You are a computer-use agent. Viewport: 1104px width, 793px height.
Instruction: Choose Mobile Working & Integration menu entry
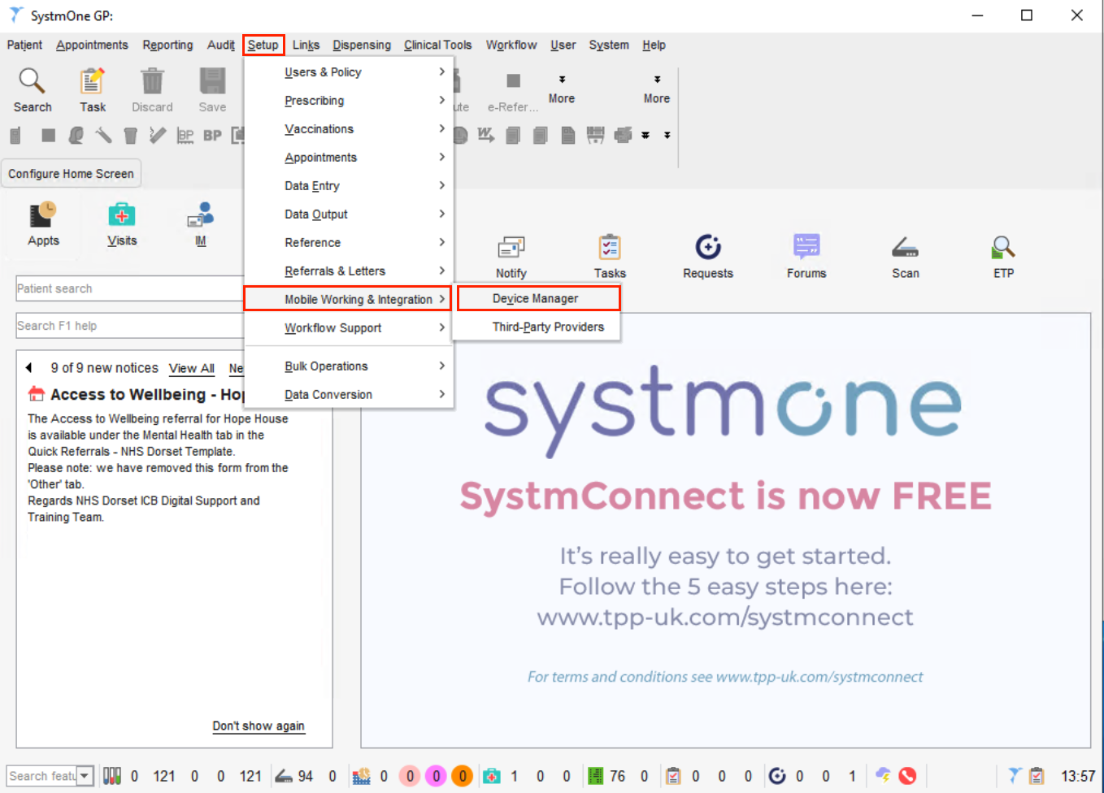pyautogui.click(x=348, y=300)
